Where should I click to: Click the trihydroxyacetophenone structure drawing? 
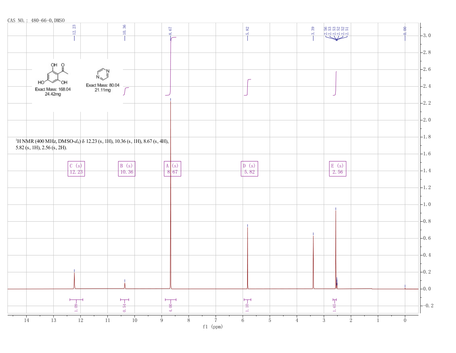click(53, 74)
